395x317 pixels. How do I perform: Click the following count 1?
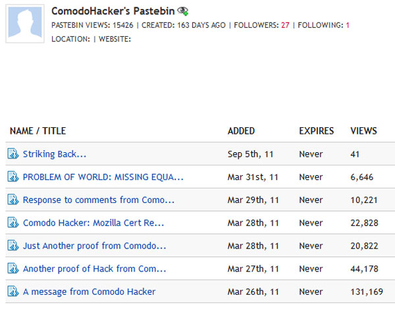[x=348, y=25]
